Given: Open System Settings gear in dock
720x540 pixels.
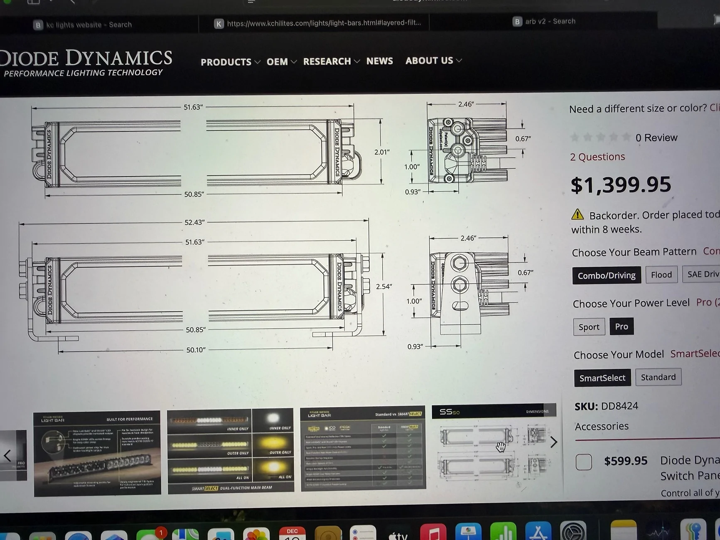Looking at the screenshot, I should 573,531.
